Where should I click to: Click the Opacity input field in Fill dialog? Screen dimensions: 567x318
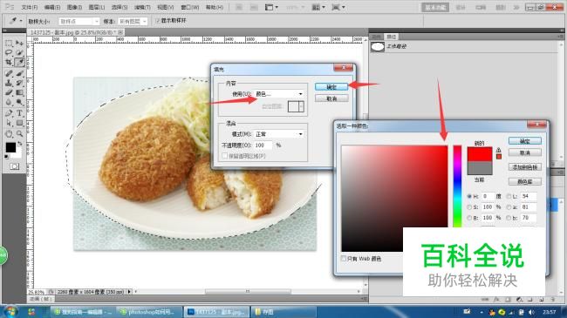[x=263, y=145]
